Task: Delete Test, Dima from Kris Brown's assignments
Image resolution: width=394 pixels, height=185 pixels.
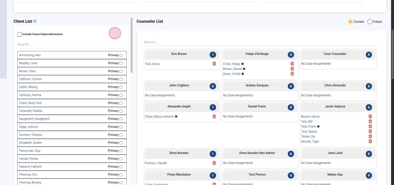Action: (x=214, y=64)
